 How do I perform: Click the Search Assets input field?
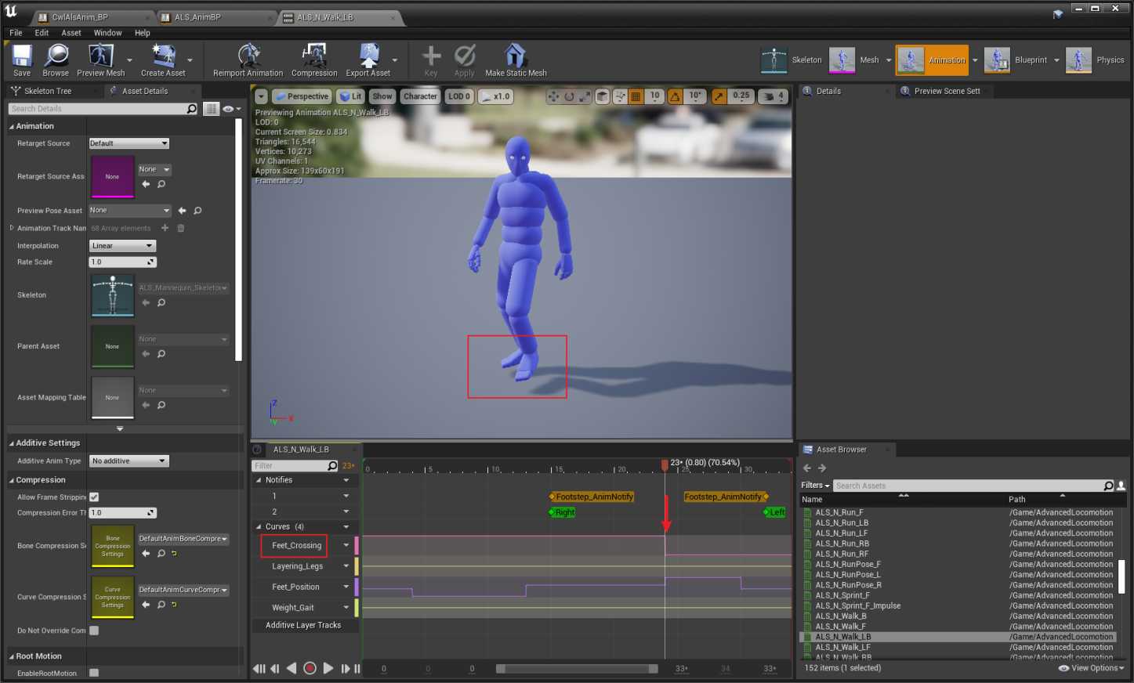pyautogui.click(x=974, y=486)
